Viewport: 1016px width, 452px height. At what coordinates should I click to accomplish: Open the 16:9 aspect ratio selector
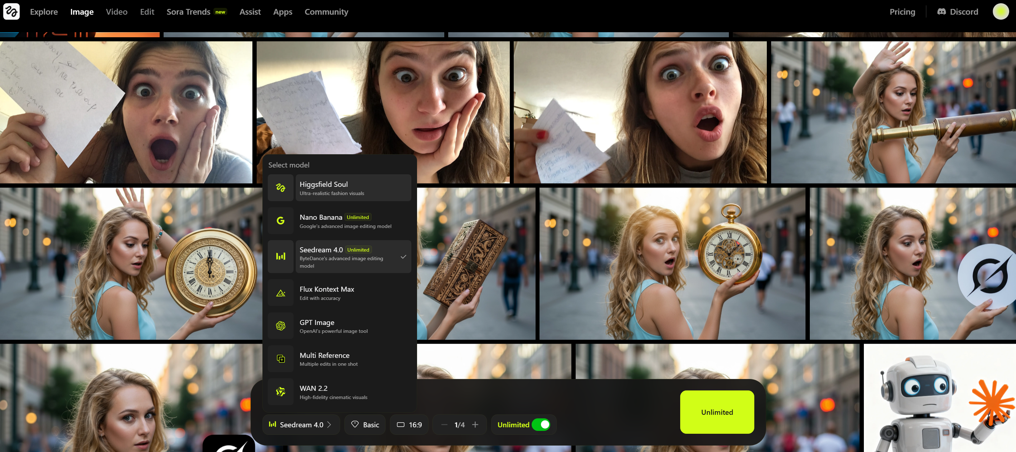[x=409, y=425]
